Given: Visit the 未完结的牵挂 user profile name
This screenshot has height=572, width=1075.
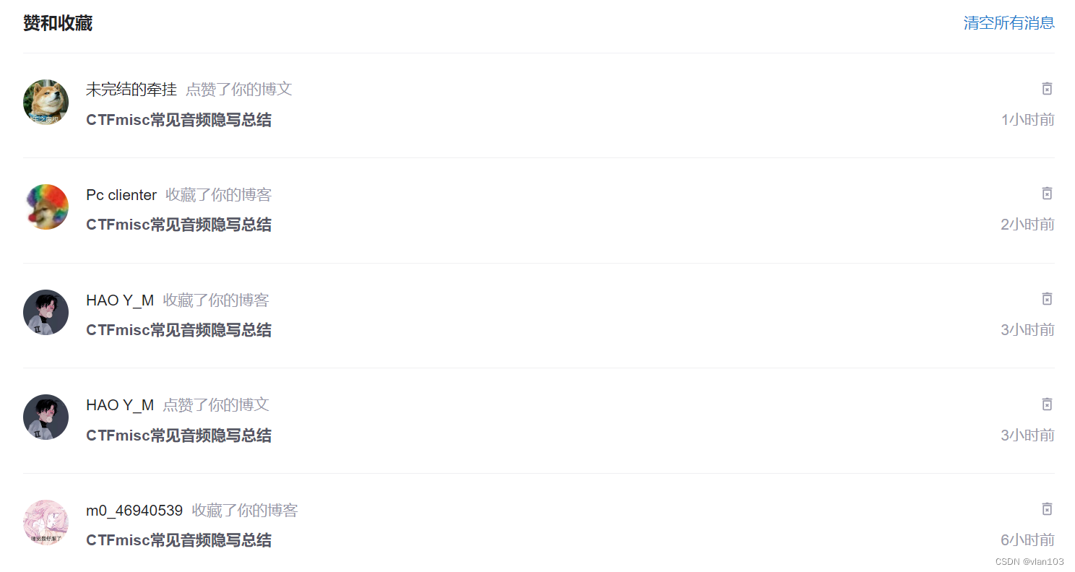Looking at the screenshot, I should pyautogui.click(x=131, y=90).
